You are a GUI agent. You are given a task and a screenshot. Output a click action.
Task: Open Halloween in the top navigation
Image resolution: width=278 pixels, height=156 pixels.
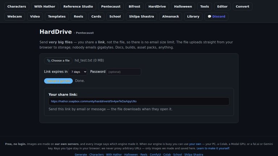183,6
